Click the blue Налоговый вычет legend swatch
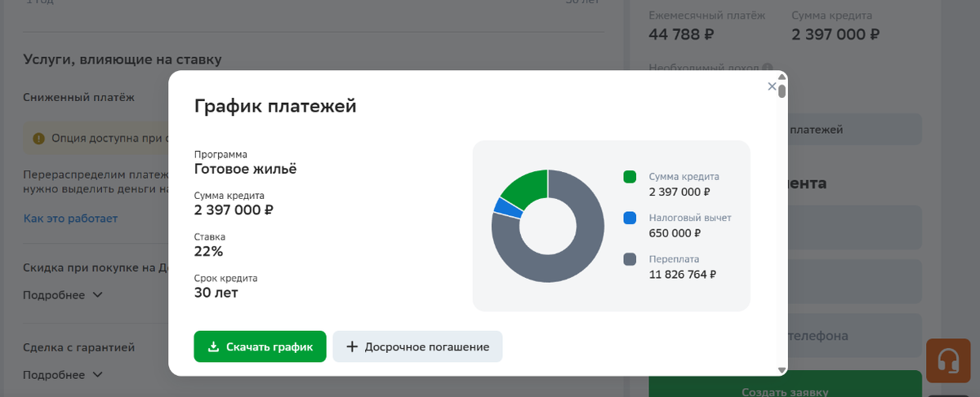This screenshot has height=397, width=980. click(x=630, y=218)
